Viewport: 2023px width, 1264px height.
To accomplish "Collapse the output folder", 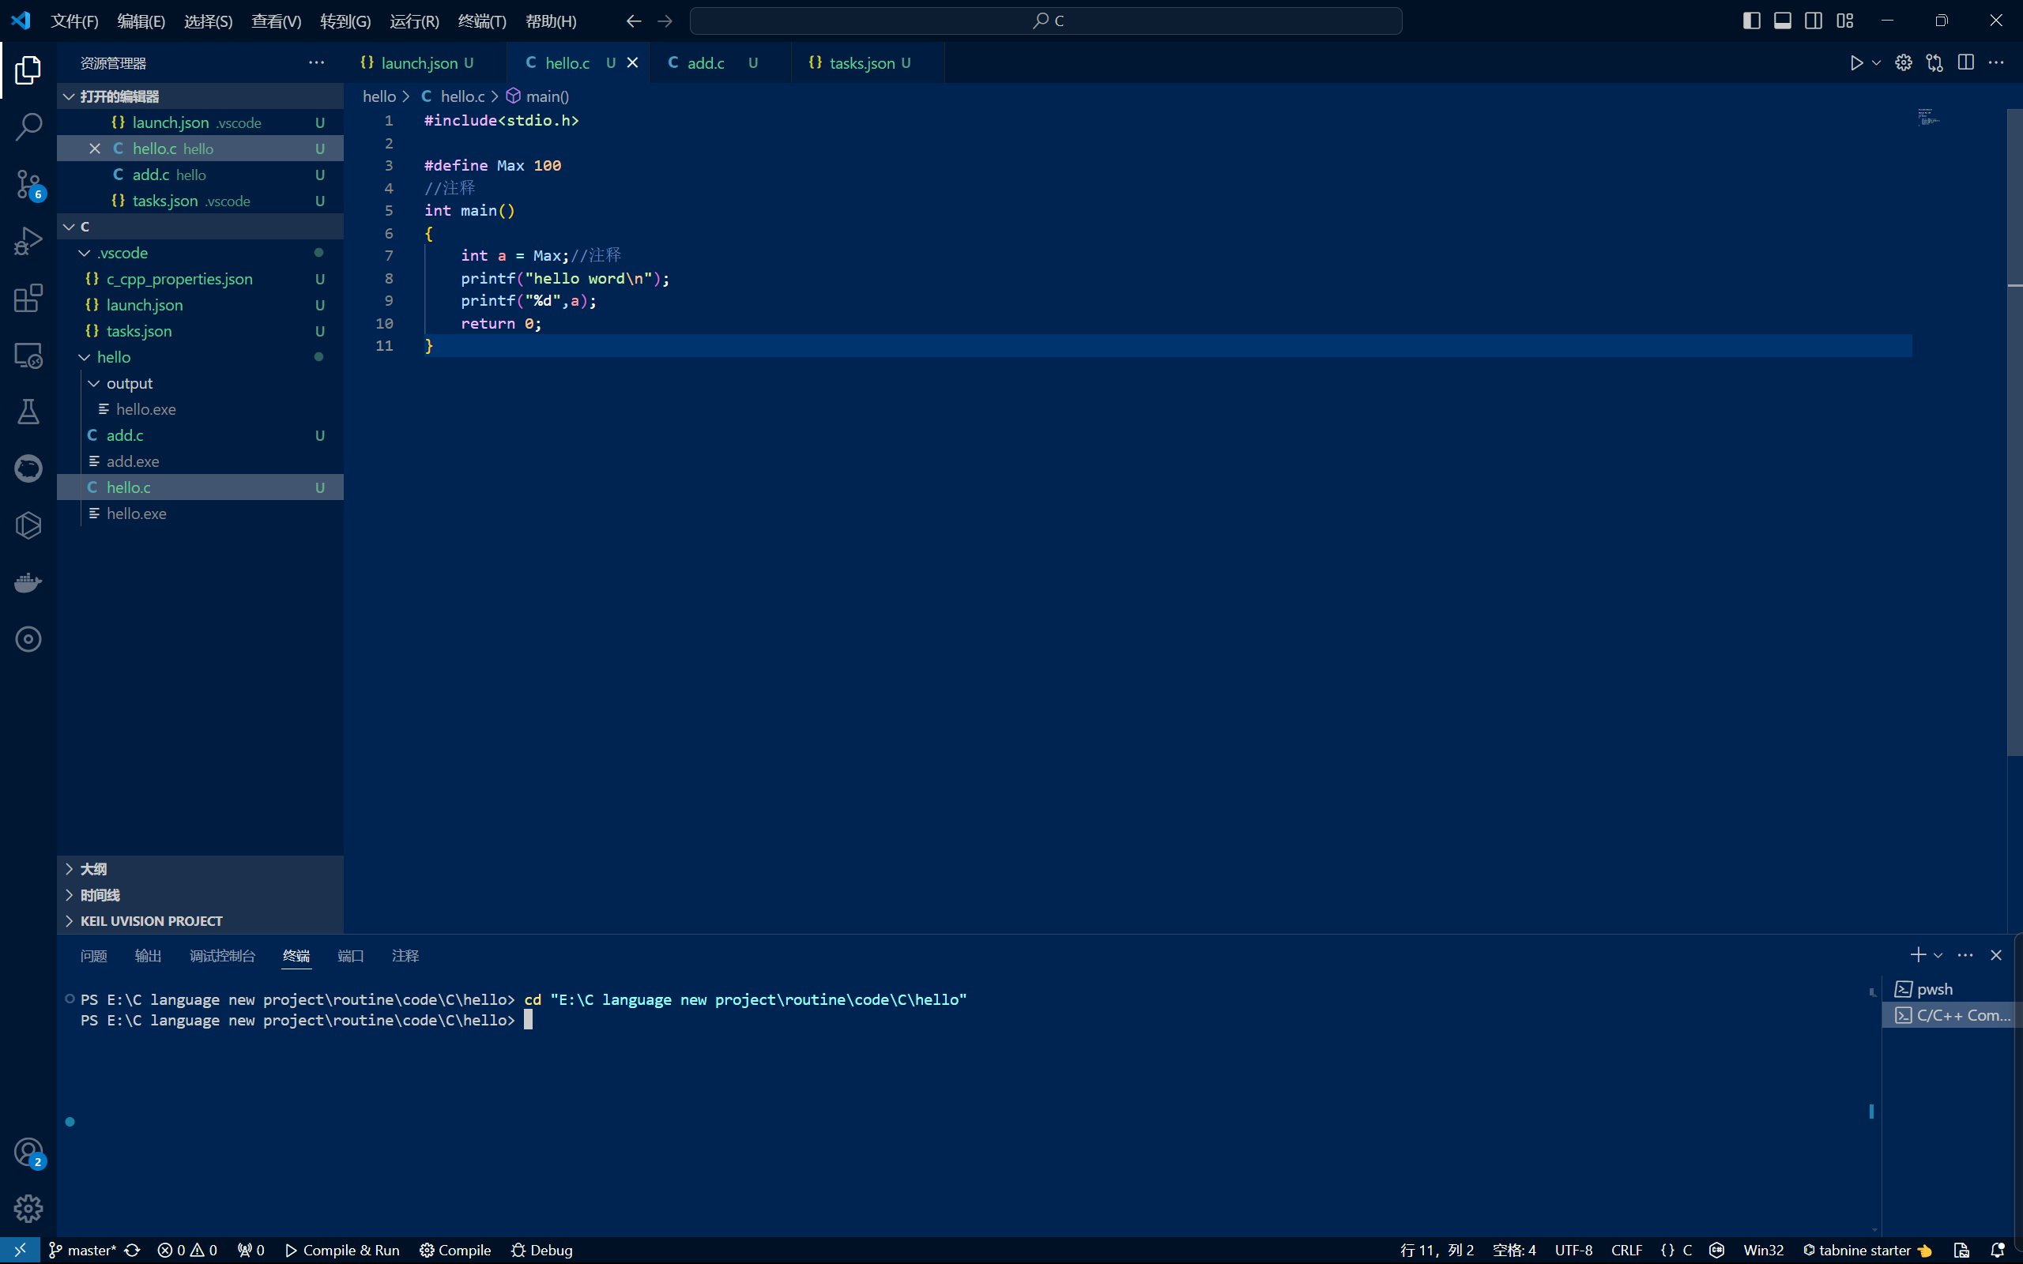I will point(201,383).
